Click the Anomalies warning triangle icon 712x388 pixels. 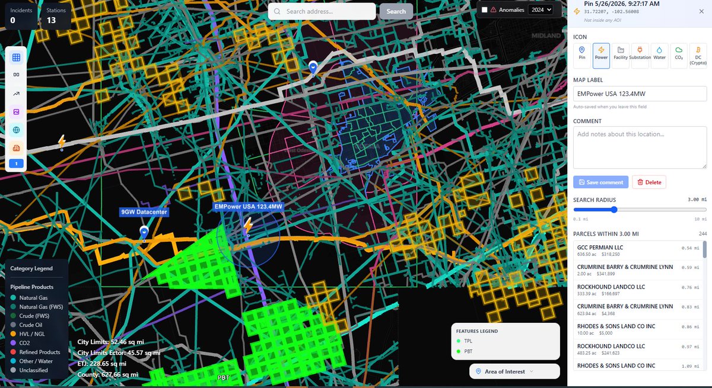pyautogui.click(x=493, y=9)
